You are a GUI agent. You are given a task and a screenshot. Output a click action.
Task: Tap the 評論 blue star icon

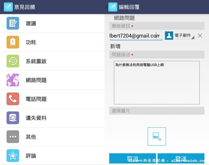[x=13, y=156]
